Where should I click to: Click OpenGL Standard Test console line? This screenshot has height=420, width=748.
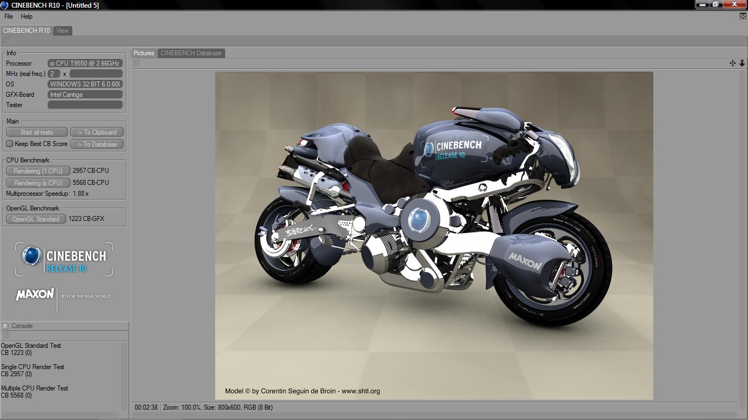click(x=31, y=346)
